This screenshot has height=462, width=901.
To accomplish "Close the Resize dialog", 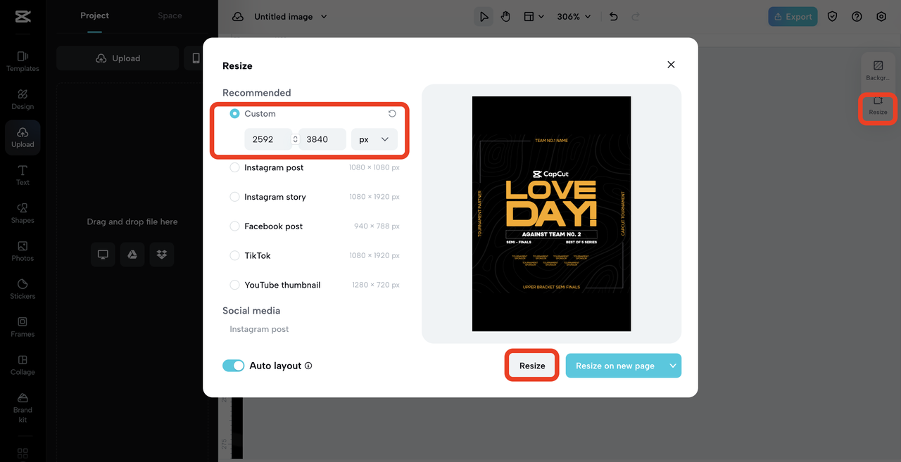I will point(671,65).
